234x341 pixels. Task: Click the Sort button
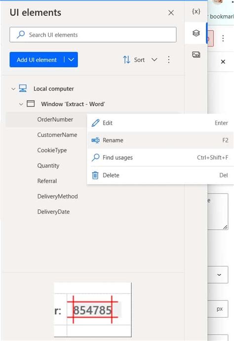coord(134,59)
